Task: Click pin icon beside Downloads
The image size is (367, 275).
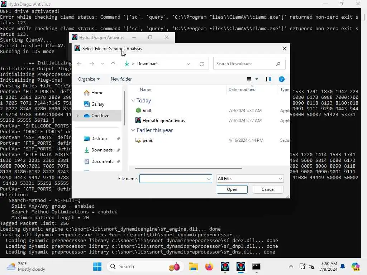Action: pyautogui.click(x=118, y=150)
